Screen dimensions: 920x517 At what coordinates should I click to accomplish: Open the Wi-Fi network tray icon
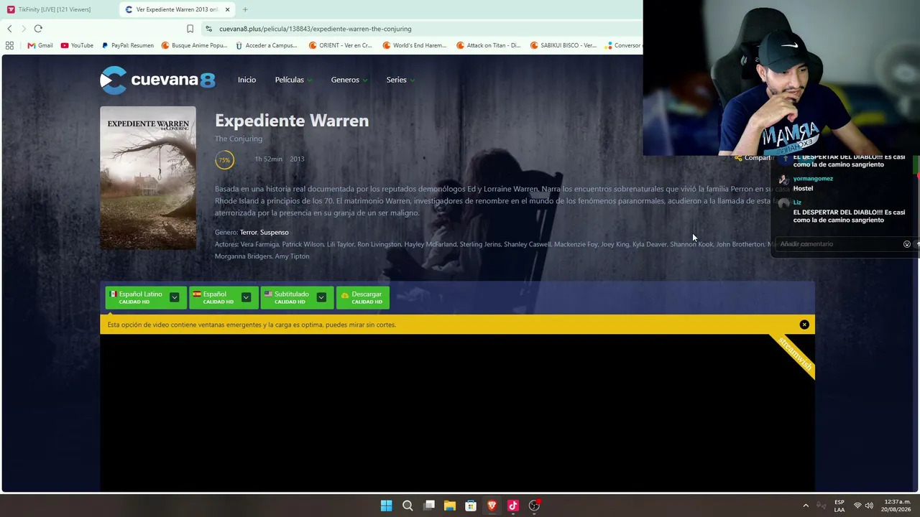point(857,506)
